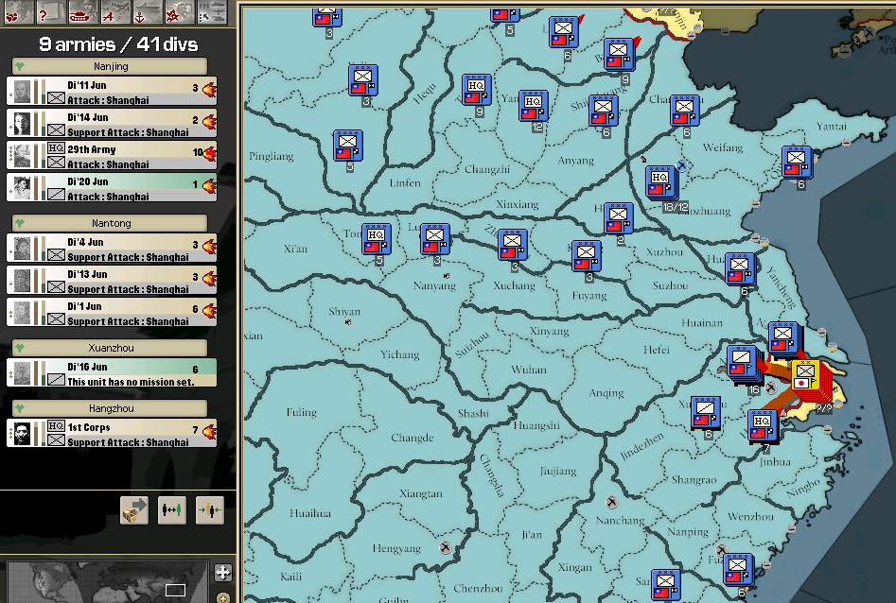Select the Japanese unit counter in Shanghai
896x603 pixels.
click(805, 377)
